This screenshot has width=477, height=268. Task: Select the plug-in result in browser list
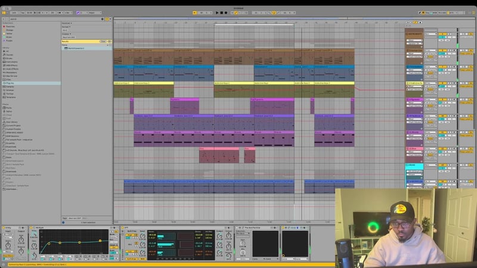(x=86, y=48)
